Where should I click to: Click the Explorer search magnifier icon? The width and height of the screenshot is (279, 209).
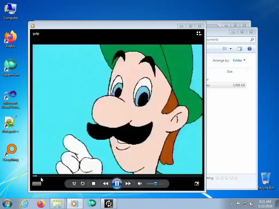pos(252,39)
